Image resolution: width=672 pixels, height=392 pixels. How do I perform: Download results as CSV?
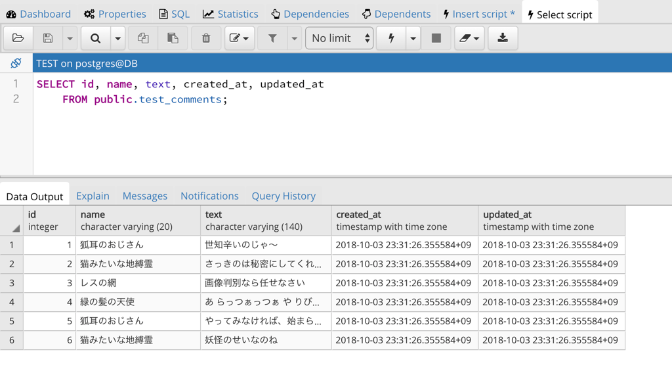pyautogui.click(x=503, y=38)
